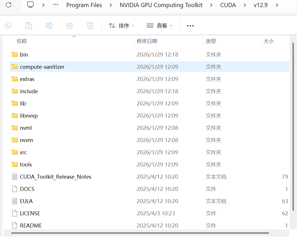The image size is (297, 238).
Task: Click the This PC monitor icon
Action: pos(31,5)
